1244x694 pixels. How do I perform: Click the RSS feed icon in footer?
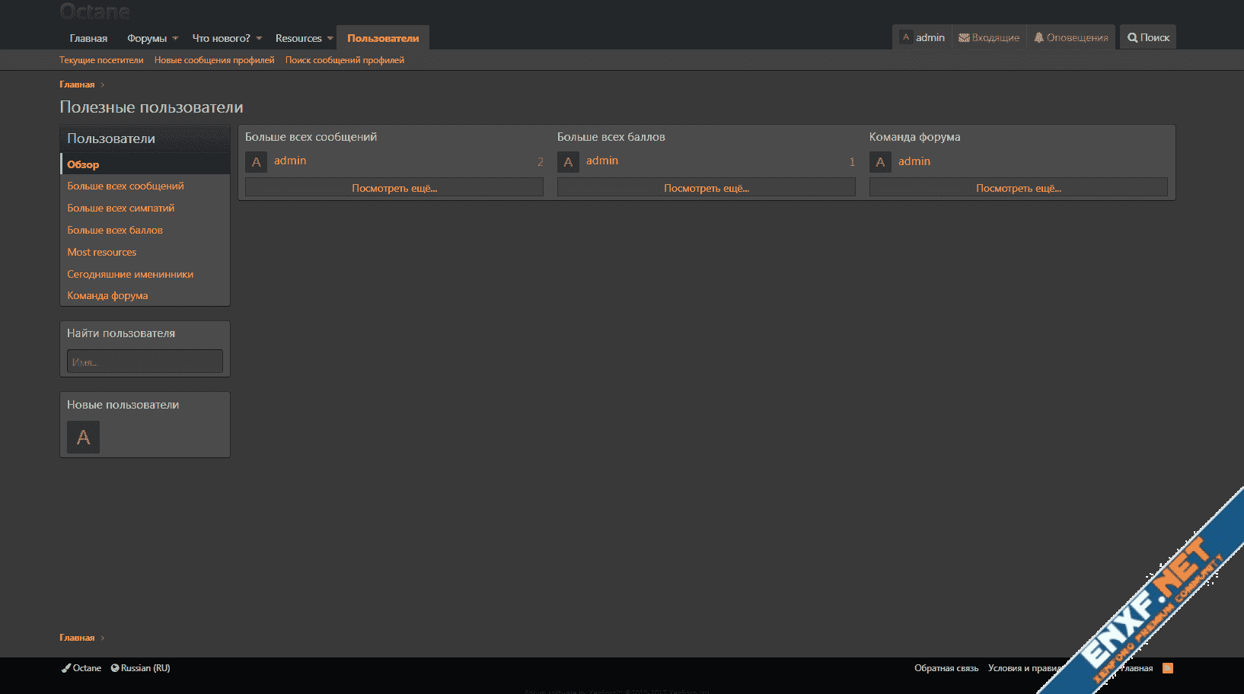(x=1167, y=668)
